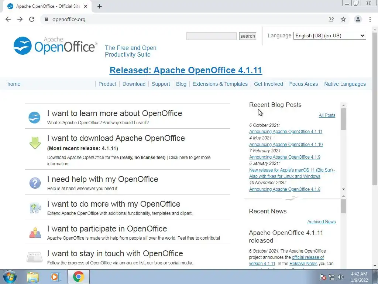
Task: Open the macOS 11 Big Sur release post
Action: [292, 173]
